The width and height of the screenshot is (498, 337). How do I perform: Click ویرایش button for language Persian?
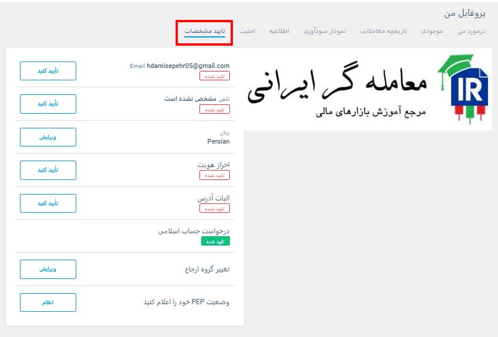pyautogui.click(x=48, y=137)
